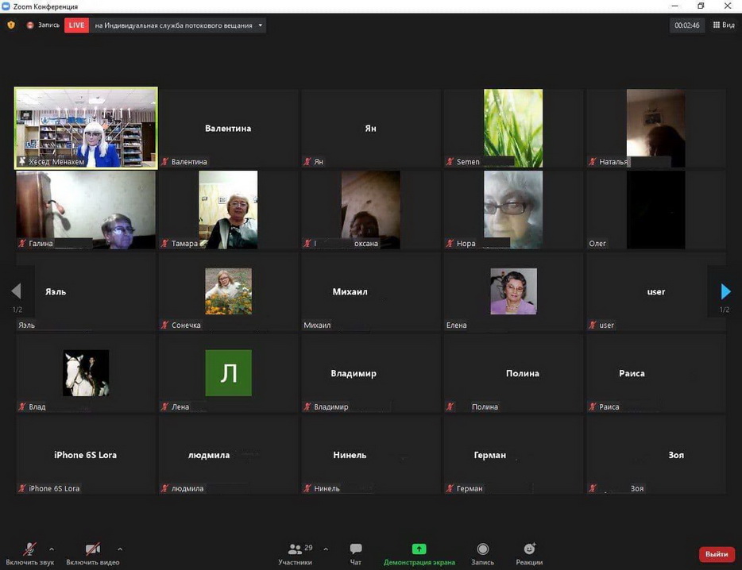Select Тамара's video thumbnail
The height and width of the screenshot is (570, 742).
(228, 209)
